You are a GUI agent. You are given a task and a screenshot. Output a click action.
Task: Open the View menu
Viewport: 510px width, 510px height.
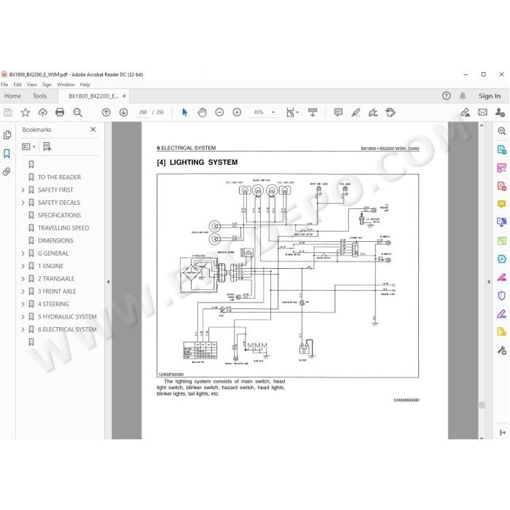click(x=31, y=85)
